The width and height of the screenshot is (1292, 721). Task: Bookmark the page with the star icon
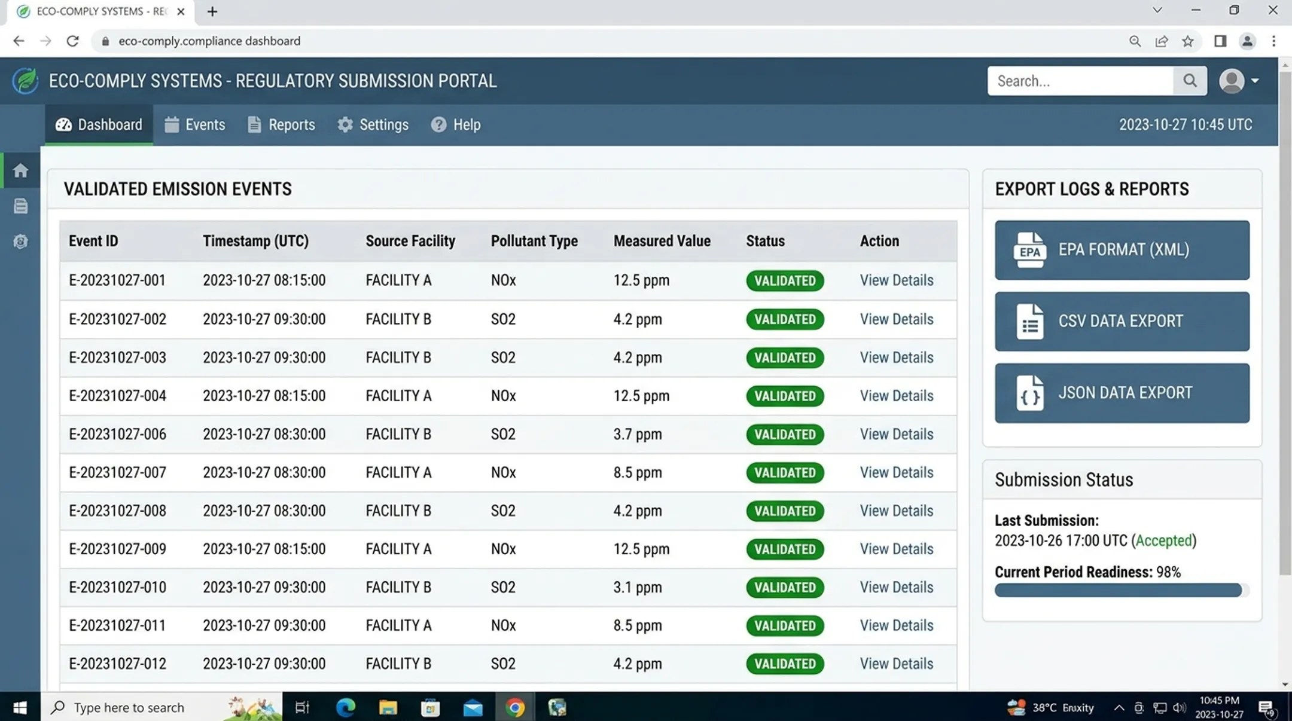1187,41
